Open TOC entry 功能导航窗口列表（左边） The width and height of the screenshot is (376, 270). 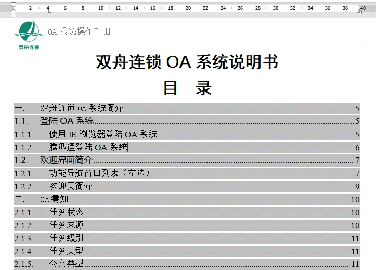pos(187,173)
